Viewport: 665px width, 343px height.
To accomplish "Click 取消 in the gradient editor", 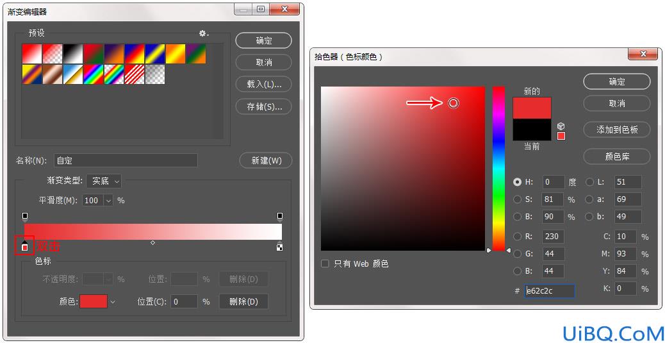I will (264, 62).
